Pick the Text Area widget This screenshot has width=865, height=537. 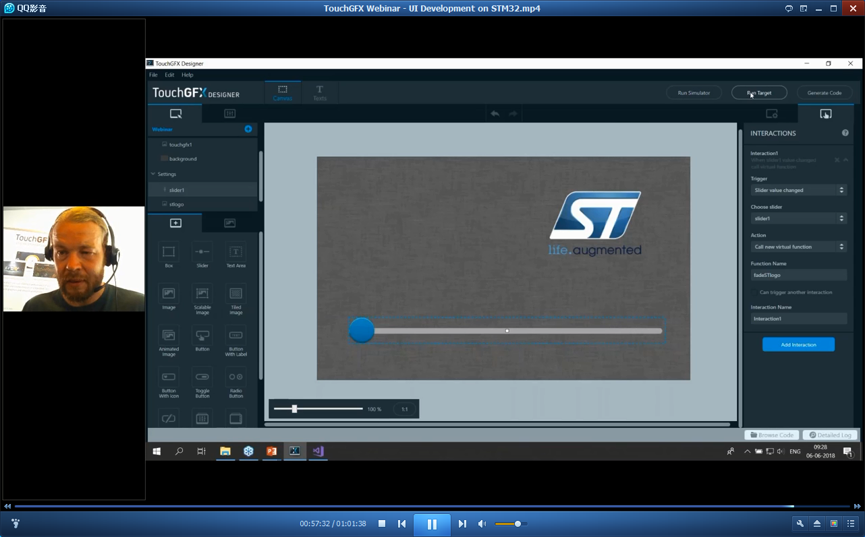(235, 255)
